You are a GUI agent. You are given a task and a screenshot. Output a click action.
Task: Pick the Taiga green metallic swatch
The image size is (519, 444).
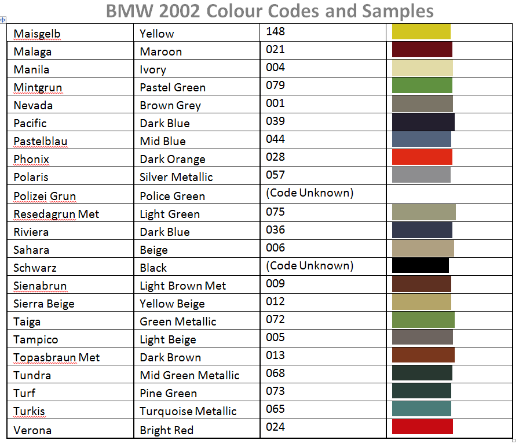(423, 320)
